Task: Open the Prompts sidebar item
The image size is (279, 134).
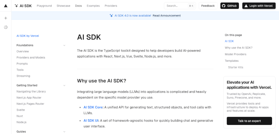Action: pos(22,64)
